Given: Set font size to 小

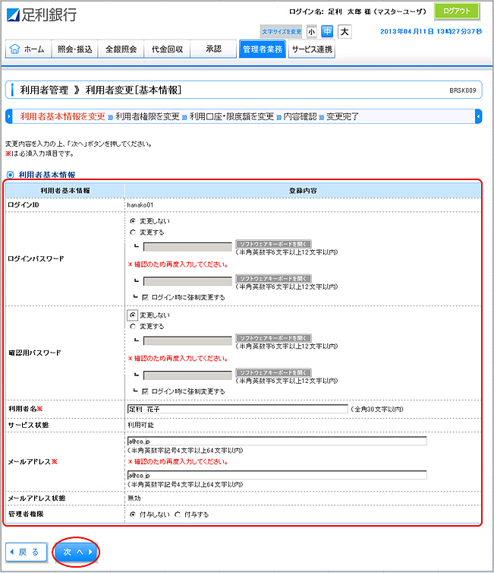Looking at the screenshot, I should pos(311,32).
